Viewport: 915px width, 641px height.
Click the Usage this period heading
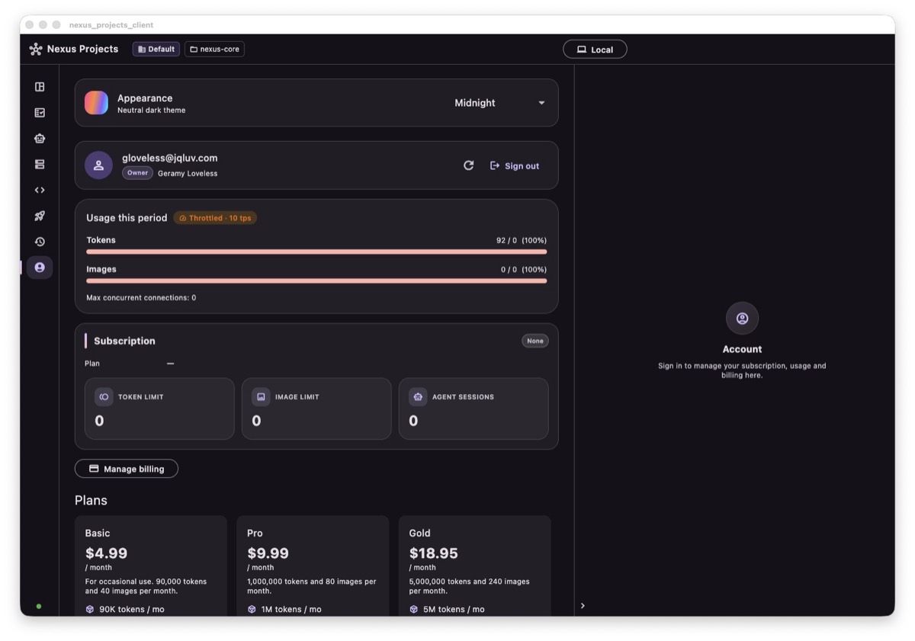[127, 218]
